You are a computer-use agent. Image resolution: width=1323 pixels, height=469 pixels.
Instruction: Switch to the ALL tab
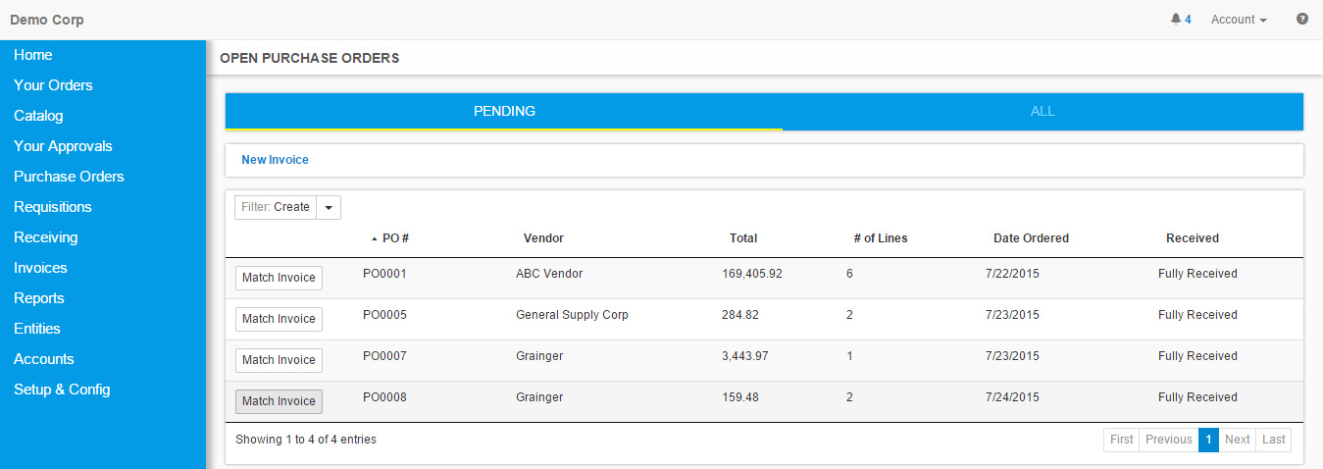(x=1043, y=111)
